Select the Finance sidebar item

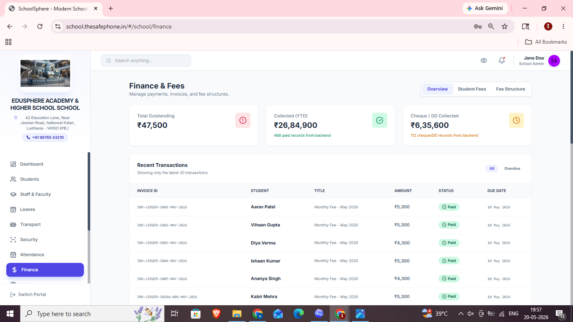(45, 270)
